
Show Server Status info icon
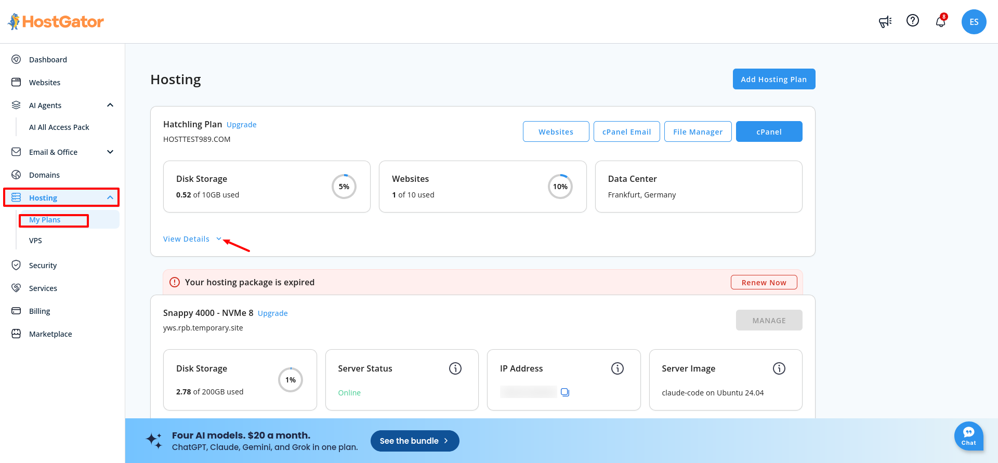pyautogui.click(x=455, y=368)
